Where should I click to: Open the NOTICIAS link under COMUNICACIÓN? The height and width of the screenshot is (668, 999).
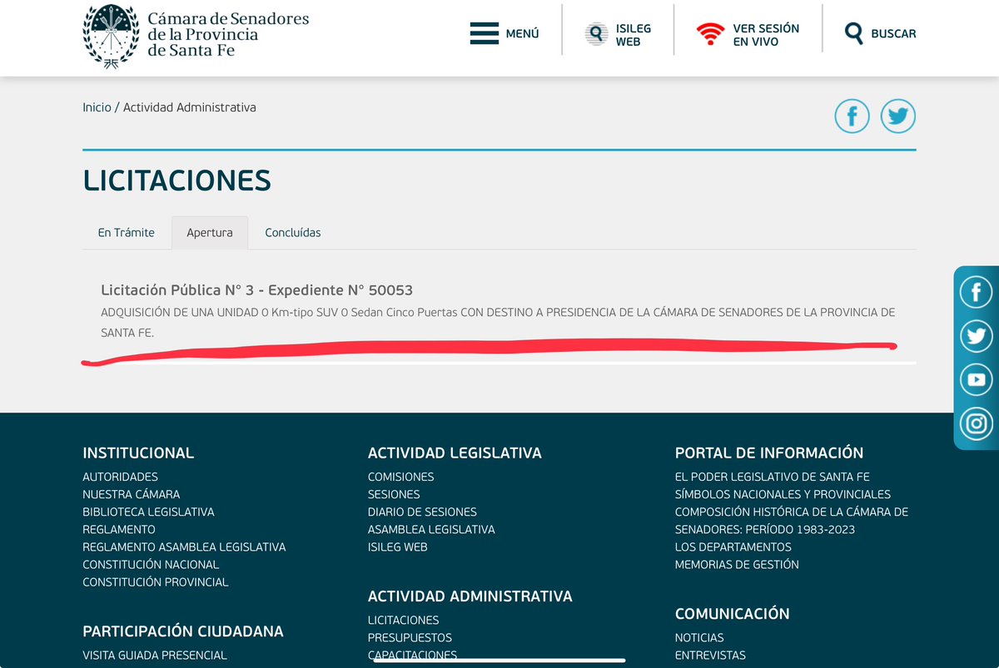699,636
